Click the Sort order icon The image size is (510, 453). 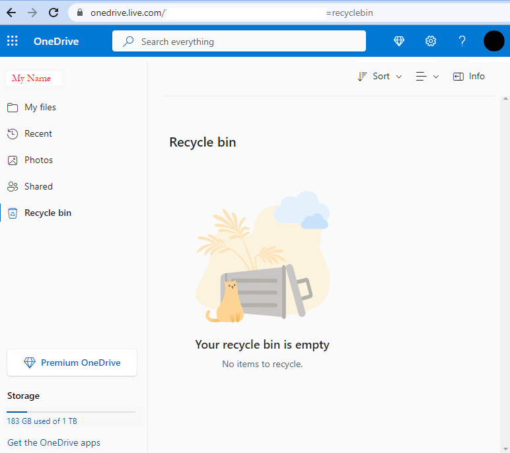(x=362, y=77)
